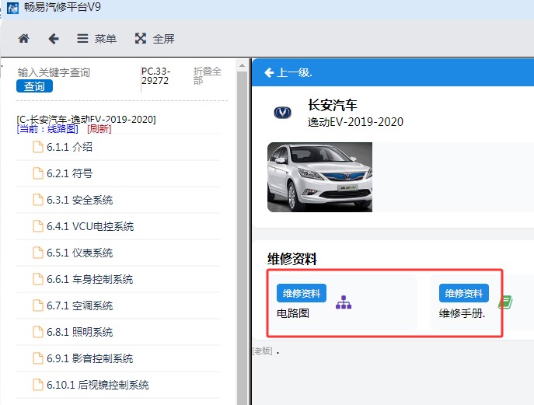Click the file icon beside 6.8.1 照明系统
Screen dimensions: 534x405
click(x=38, y=332)
